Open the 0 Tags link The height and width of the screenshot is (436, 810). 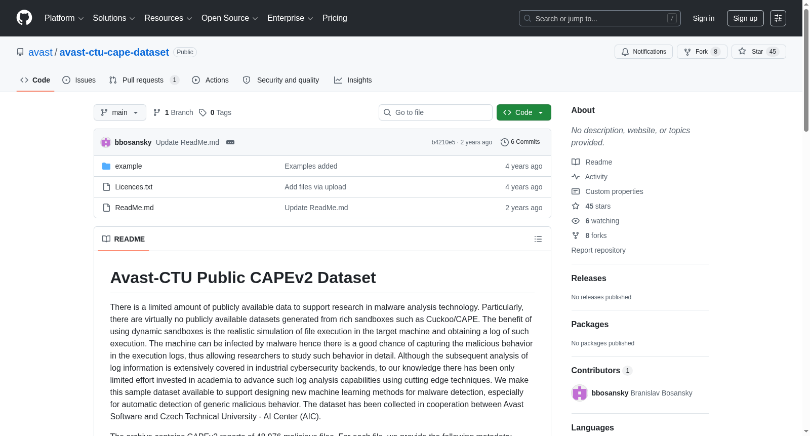pyautogui.click(x=215, y=112)
